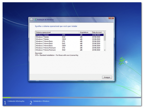Viewport: 144px width, 108px height.
Task: Select the Windows 7 Starter STD row
Action: 70,35
